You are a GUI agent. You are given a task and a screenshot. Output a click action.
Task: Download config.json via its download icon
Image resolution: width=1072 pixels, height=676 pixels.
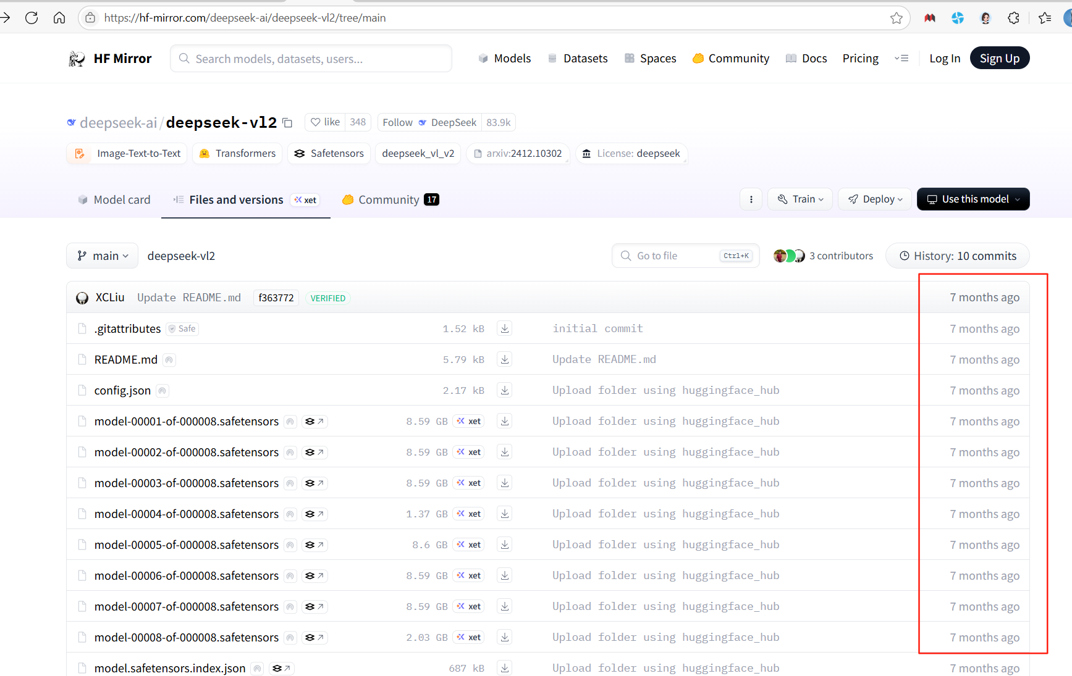click(505, 390)
